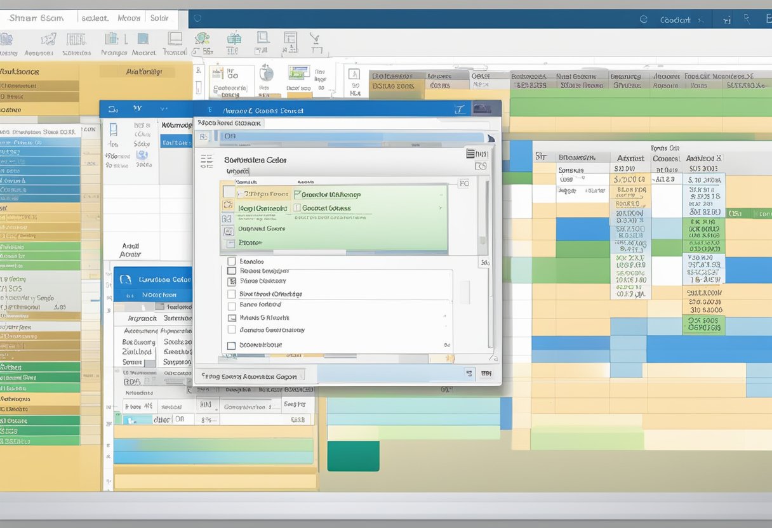Toggle the first checkbox in dialog list

(x=232, y=261)
